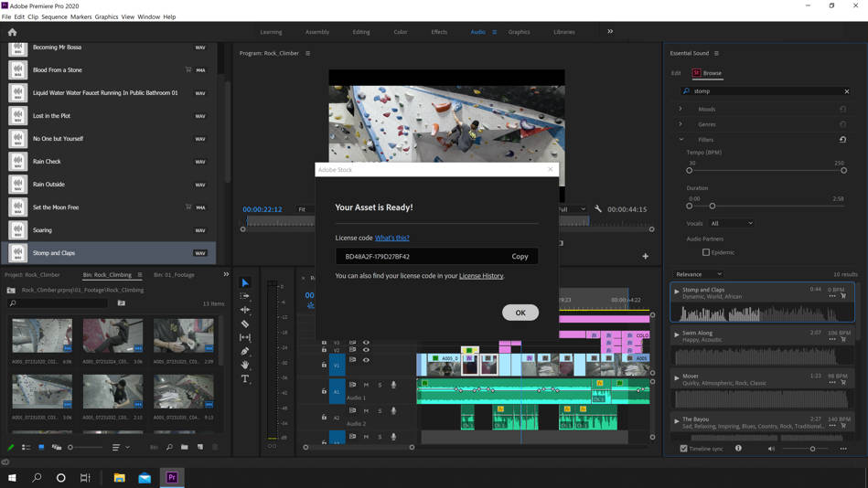Open the Essential Sound panel menu
The width and height of the screenshot is (868, 488).
[716, 53]
